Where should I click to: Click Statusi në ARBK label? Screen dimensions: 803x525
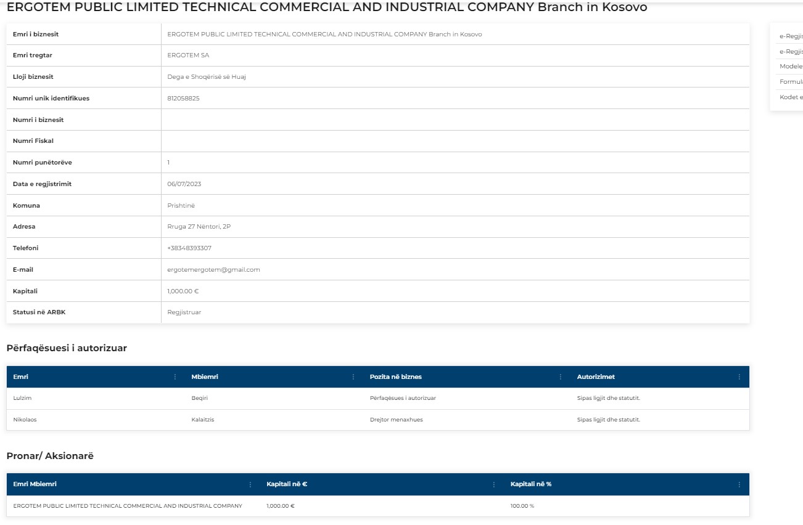[x=39, y=312]
